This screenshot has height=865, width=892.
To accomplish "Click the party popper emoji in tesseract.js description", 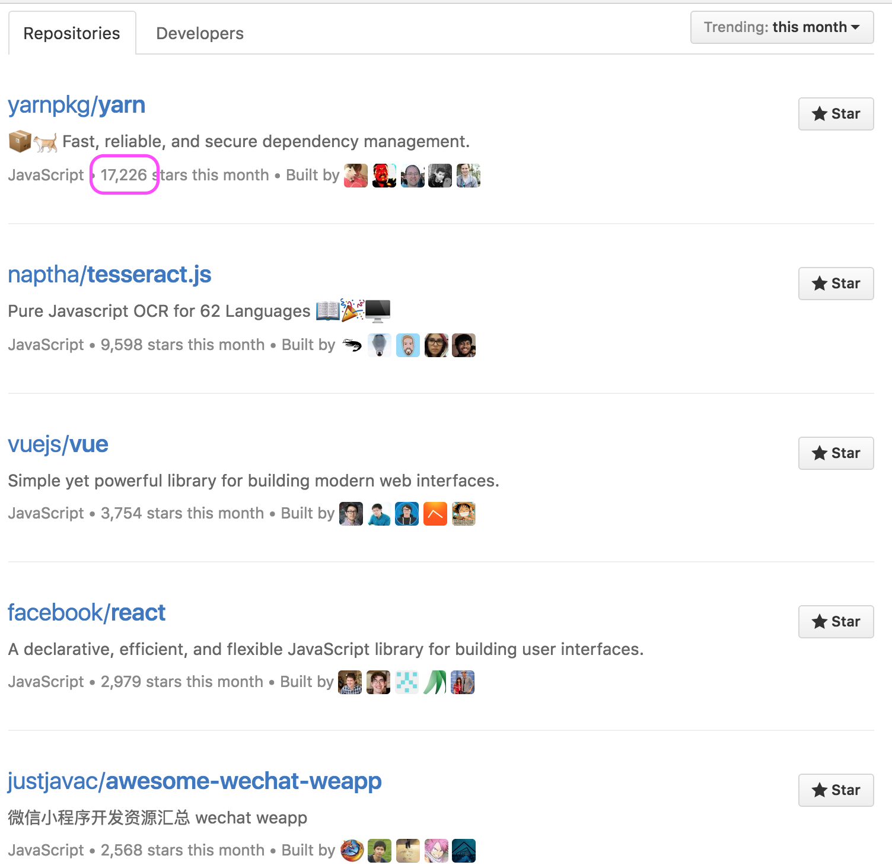I will tap(353, 310).
